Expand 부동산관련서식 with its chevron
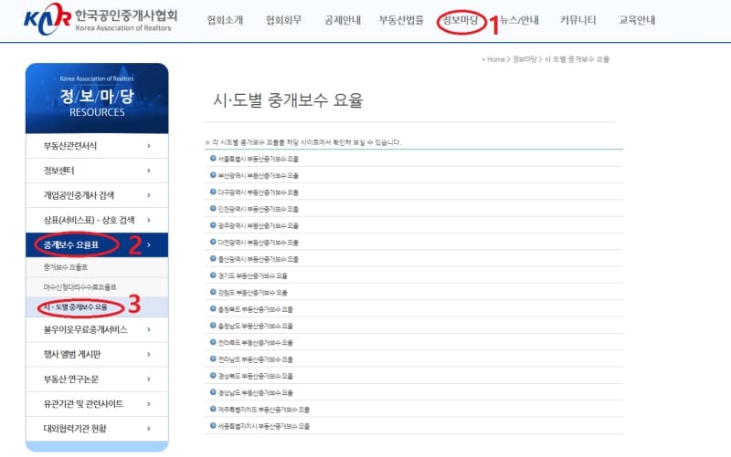The height and width of the screenshot is (457, 731). point(149,146)
